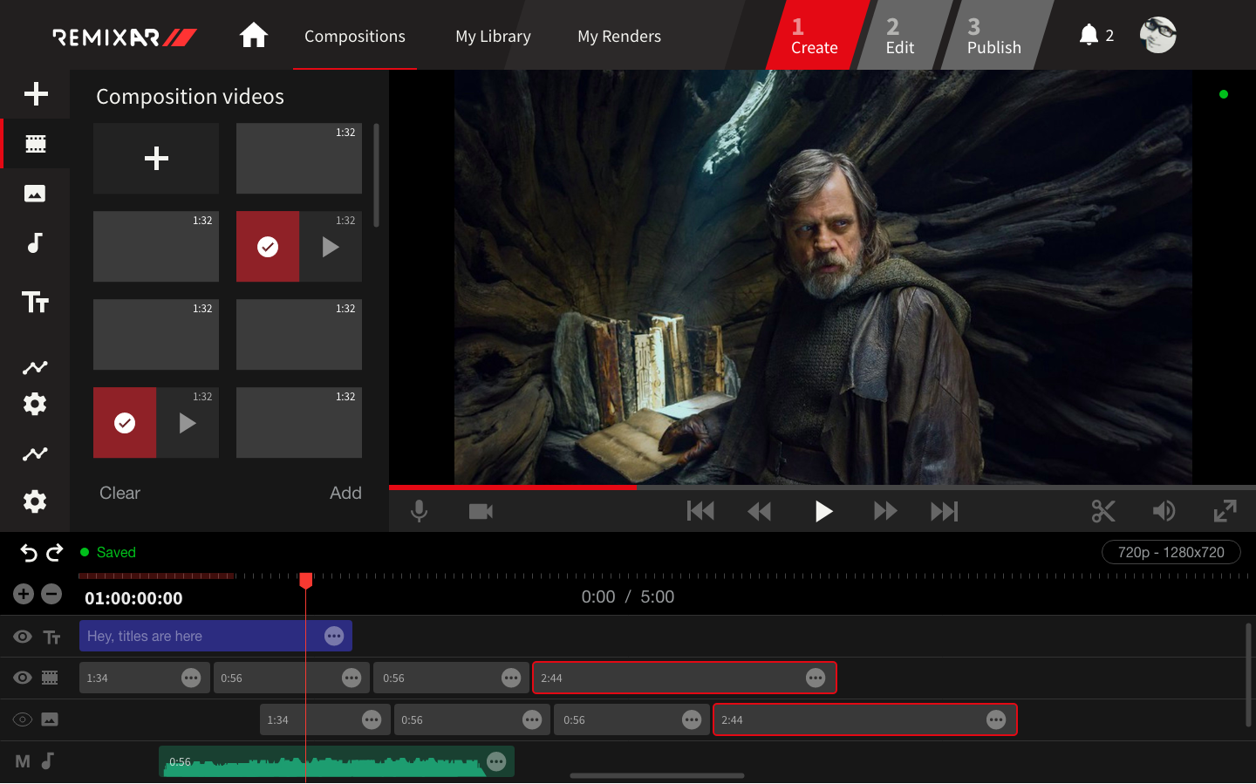Click the red video progress bar
Screen dimensions: 1256x784
click(513, 487)
